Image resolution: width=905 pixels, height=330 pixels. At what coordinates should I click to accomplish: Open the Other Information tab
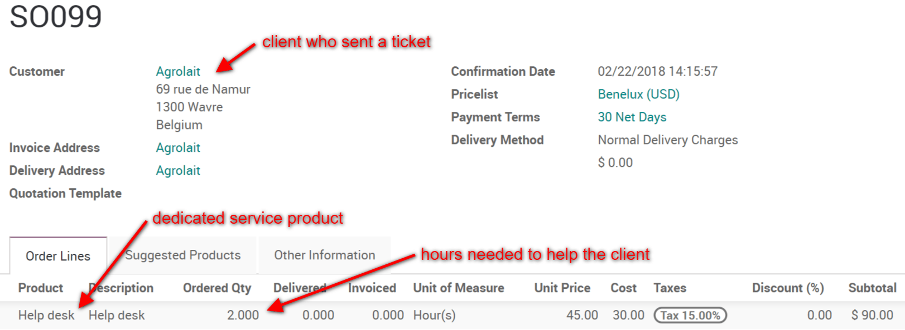(324, 255)
